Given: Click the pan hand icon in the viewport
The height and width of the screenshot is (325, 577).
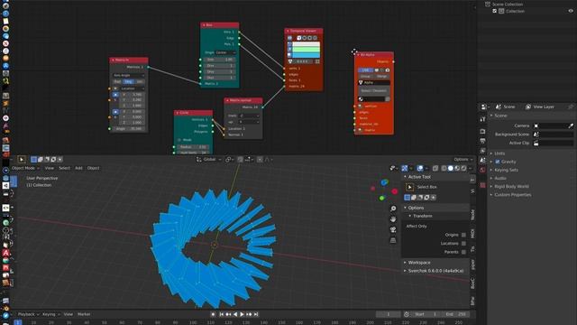Looking at the screenshot, I should coord(393,218).
